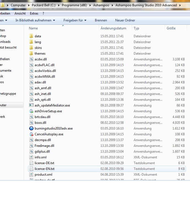The image size is (190, 199).
Task: Click the burningstudio2010adv.exe application icon
Action: click(x=31, y=128)
